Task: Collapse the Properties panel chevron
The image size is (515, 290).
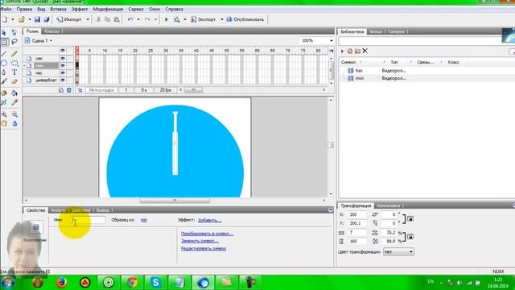Action: (x=331, y=209)
